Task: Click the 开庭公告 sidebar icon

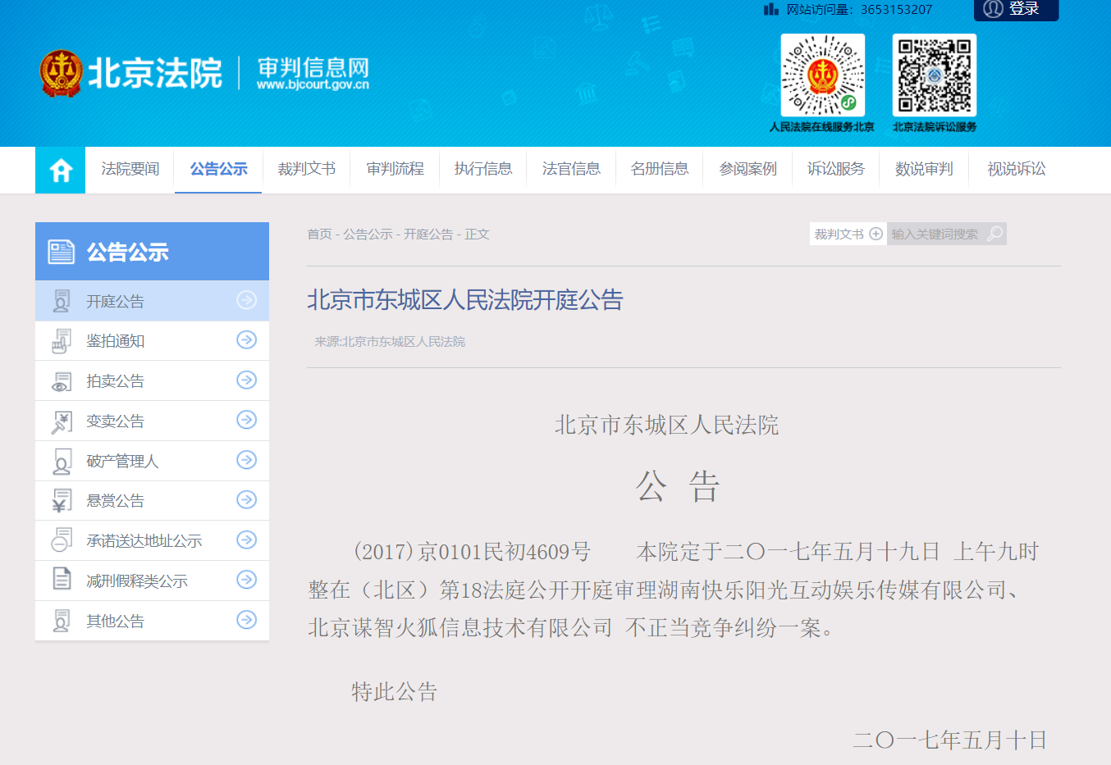Action: (x=62, y=301)
